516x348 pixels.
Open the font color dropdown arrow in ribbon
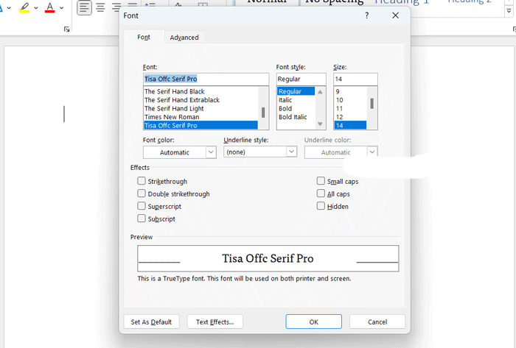click(x=61, y=8)
